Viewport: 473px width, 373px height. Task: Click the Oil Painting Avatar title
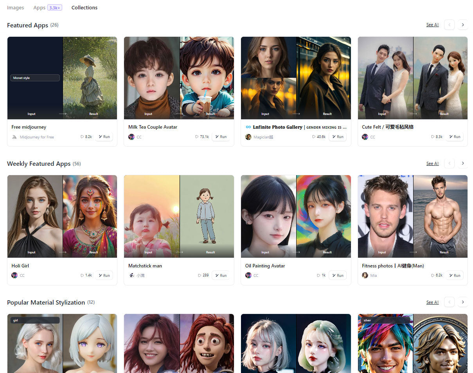coord(265,266)
